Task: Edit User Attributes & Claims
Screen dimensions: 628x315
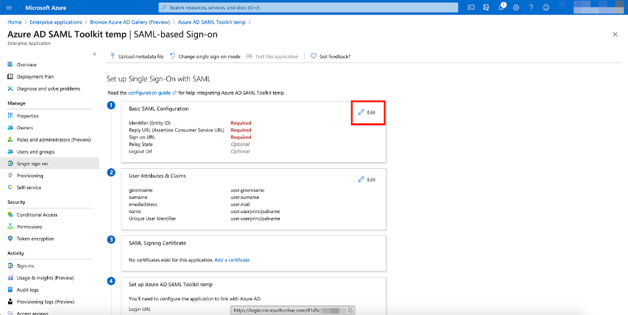Action: coord(367,180)
